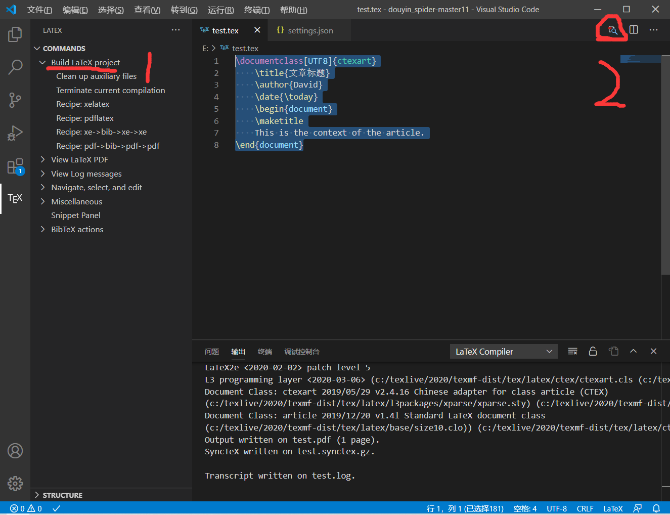Toggle the notifications bell in status bar

point(656,508)
